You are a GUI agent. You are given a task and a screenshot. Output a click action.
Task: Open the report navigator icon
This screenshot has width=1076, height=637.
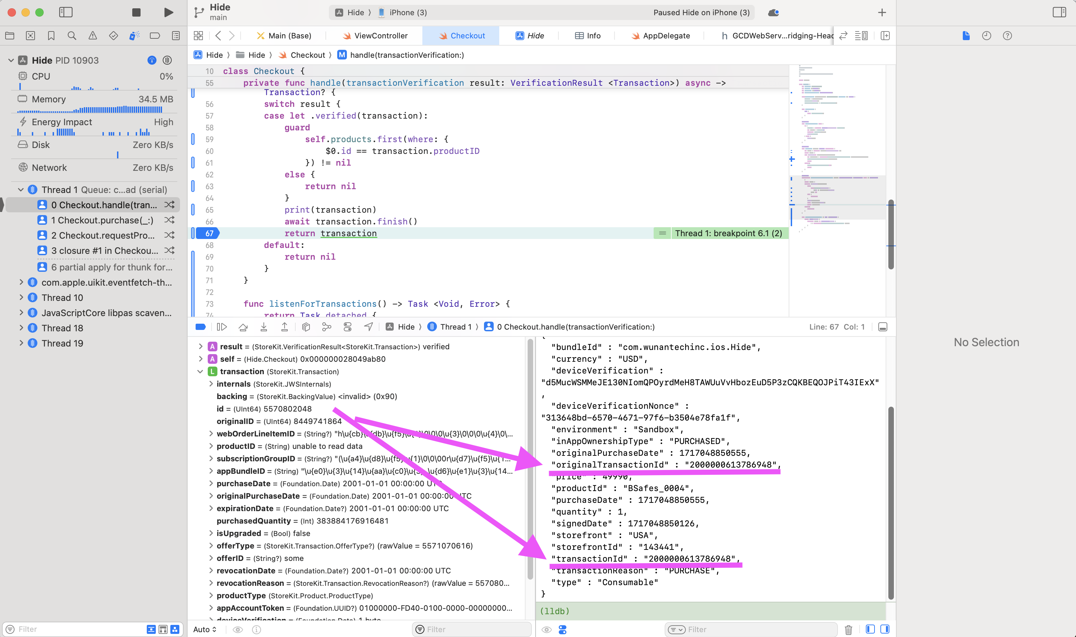pos(176,36)
